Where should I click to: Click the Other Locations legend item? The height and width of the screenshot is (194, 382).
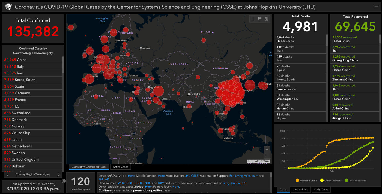(x=331, y=180)
